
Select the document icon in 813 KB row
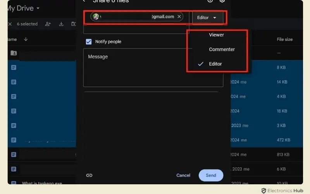click(x=14, y=154)
